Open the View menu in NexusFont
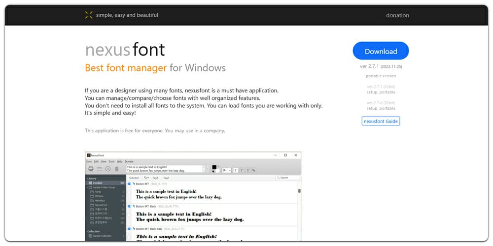The image size is (493, 246). point(104,161)
